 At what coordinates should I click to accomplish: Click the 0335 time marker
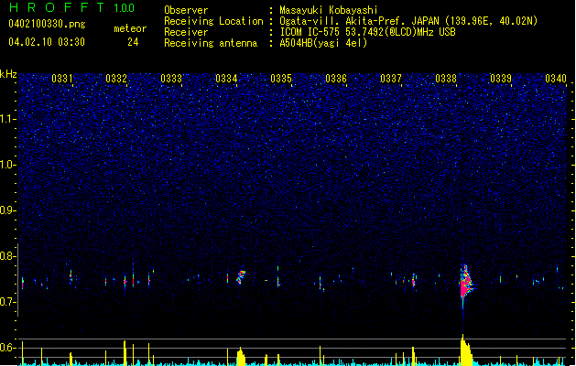(x=281, y=79)
